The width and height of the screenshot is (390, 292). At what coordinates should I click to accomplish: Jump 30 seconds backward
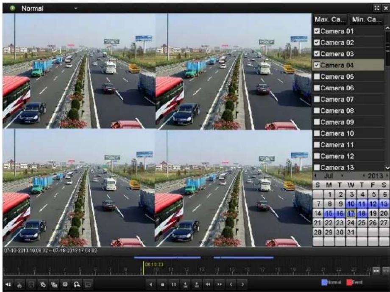click(185, 284)
